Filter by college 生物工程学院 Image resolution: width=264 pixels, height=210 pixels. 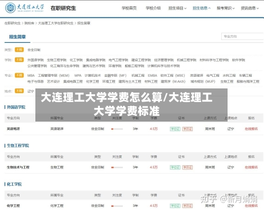point(56,60)
